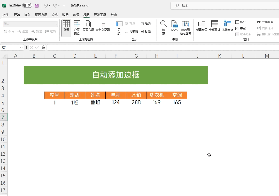Click the 冰箱 header cell
279x196 pixels.
tap(136, 95)
